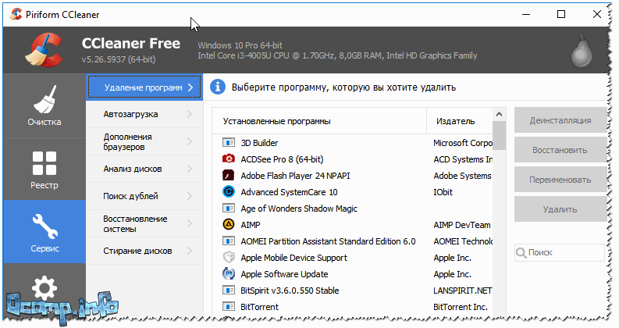Click the IObit publisher cell
Viewport: 619px width, 328px height.
point(443,192)
